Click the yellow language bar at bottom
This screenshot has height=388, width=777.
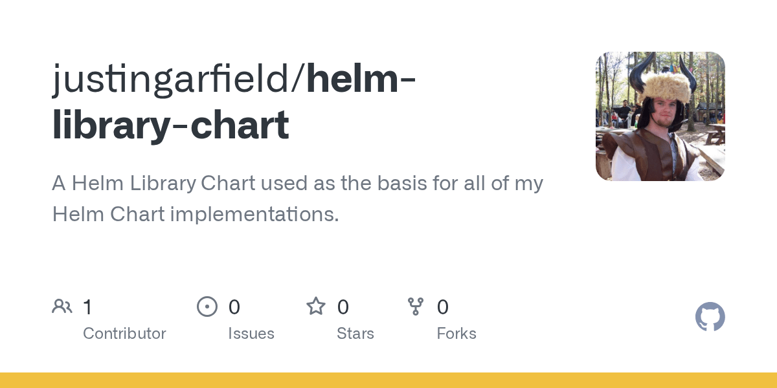click(x=388, y=380)
